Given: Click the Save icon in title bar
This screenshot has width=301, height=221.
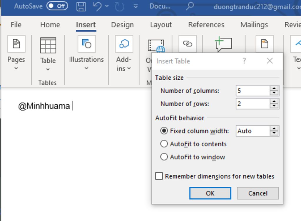Looking at the screenshot, I should (x=81, y=6).
